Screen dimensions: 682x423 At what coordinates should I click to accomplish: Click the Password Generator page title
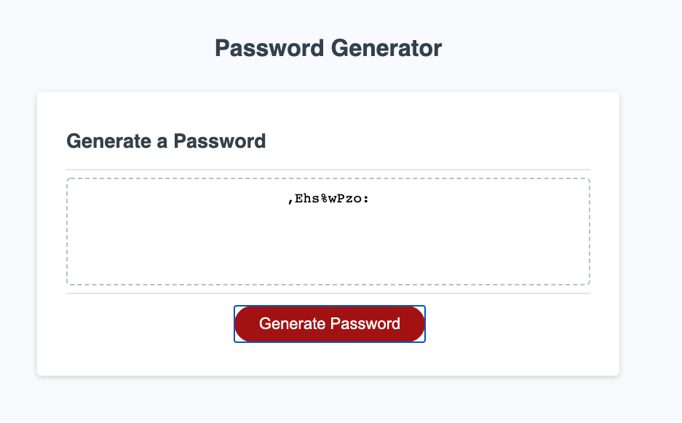[328, 48]
